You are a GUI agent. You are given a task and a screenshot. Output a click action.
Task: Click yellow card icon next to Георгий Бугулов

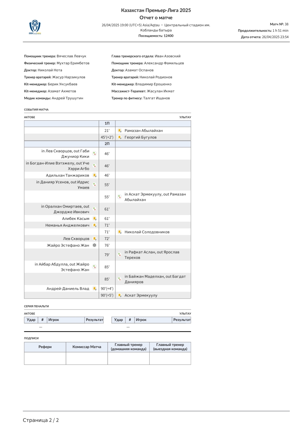[x=120, y=137]
